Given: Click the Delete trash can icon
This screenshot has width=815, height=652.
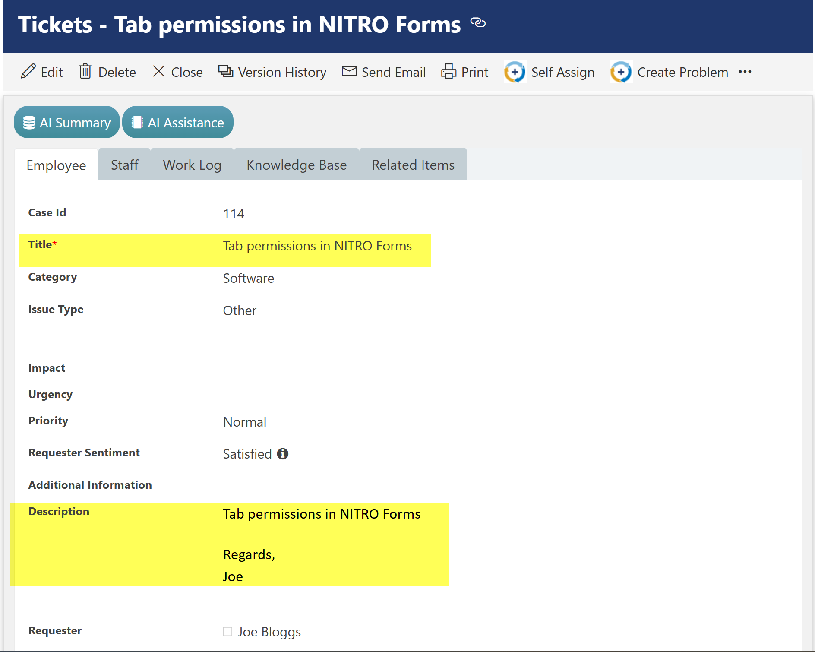Looking at the screenshot, I should click(85, 72).
